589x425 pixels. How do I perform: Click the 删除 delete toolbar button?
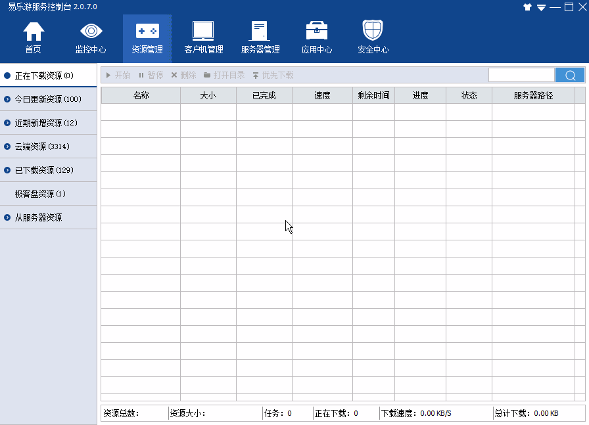(183, 75)
